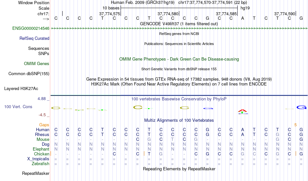The width and height of the screenshot is (308, 181).
Task: Open the RefSeq Curated track label
Action: click(34, 39)
